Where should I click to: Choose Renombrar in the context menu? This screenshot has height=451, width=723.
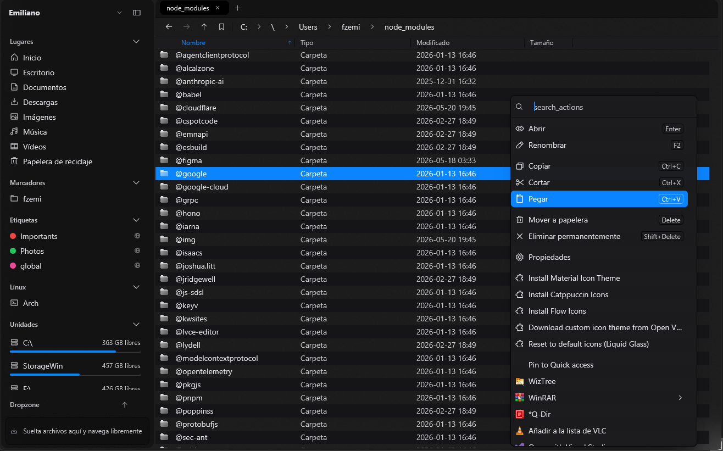point(599,146)
